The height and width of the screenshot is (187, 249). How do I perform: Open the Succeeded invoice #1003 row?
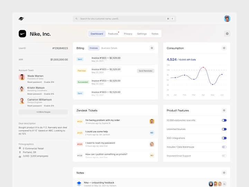coord(116,82)
